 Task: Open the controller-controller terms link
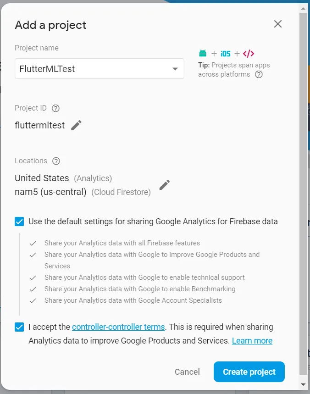click(x=118, y=327)
